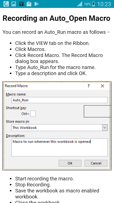114x203 pixels.
Task: Tap the shopping bag notification icon
Action: (x=29, y=4)
